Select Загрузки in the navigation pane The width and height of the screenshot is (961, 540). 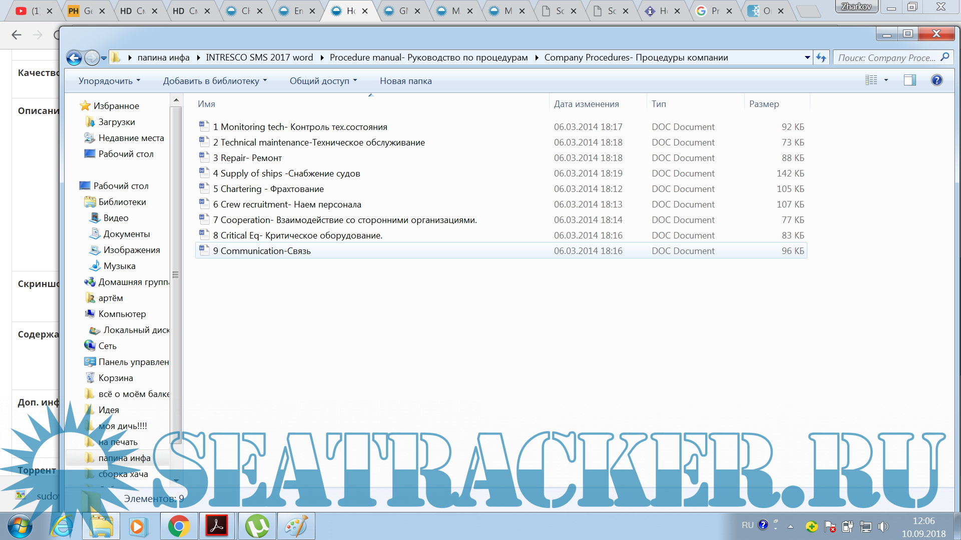coord(116,122)
